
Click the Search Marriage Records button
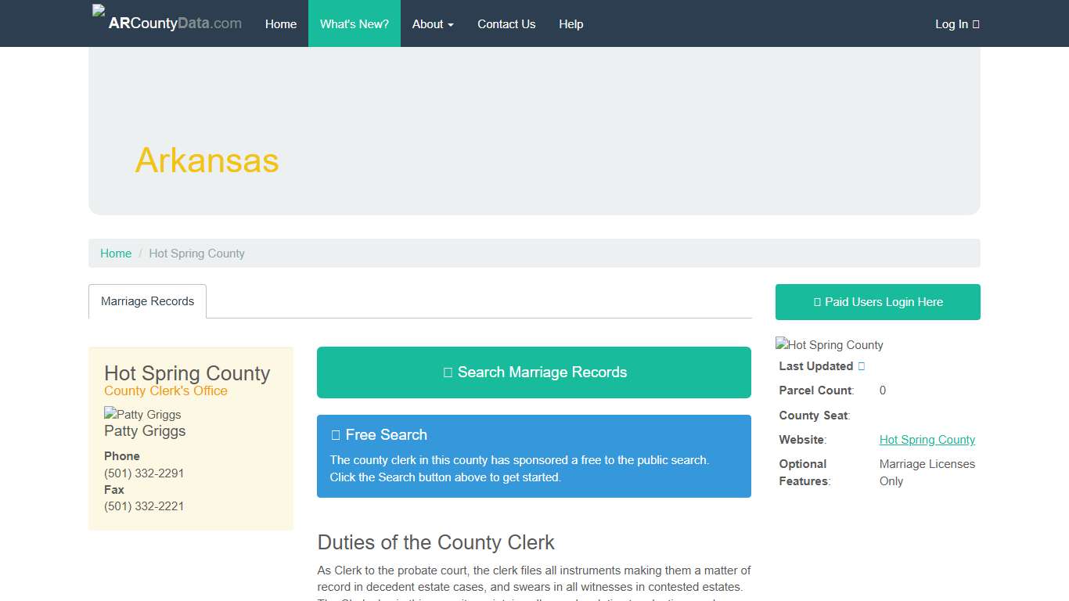pyautogui.click(x=534, y=372)
